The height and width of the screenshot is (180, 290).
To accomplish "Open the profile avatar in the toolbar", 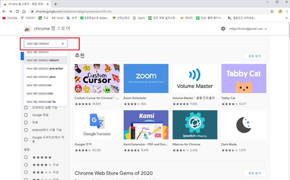I will pos(280,11).
